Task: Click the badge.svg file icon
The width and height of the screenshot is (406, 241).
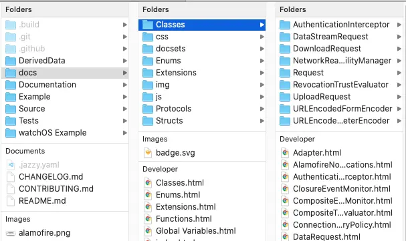Action: pos(148,153)
